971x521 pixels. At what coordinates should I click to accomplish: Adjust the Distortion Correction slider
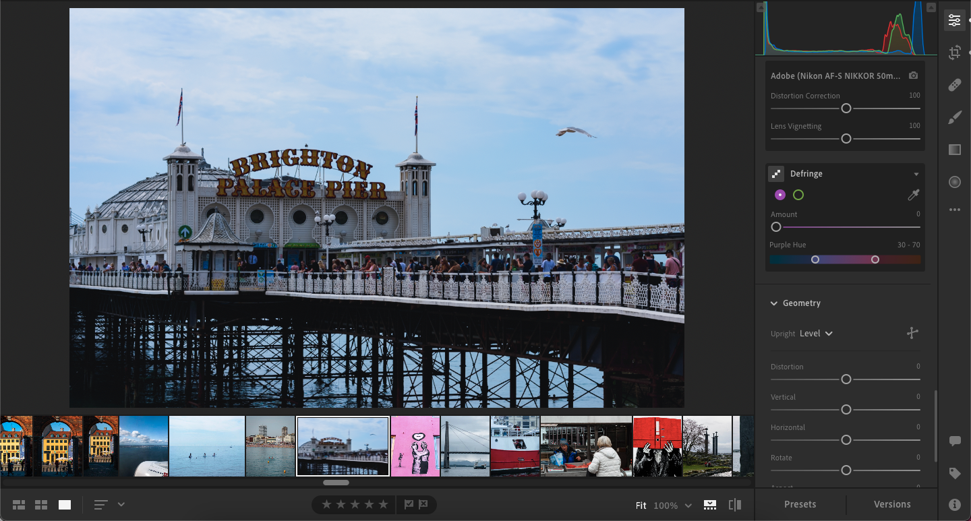pos(846,109)
